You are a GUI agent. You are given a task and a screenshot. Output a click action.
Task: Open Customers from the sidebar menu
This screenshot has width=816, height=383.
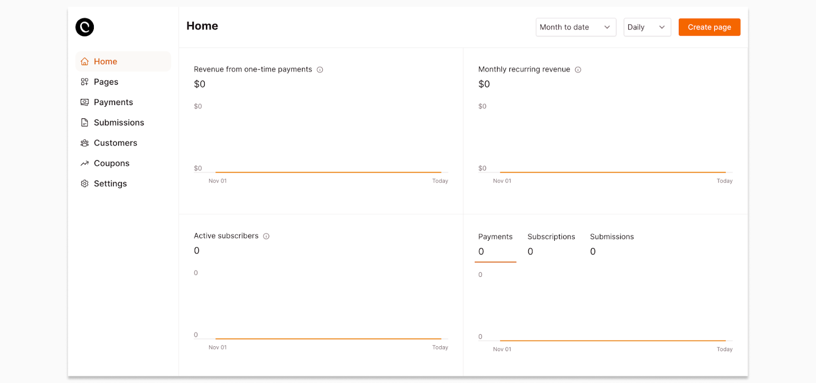pos(115,143)
